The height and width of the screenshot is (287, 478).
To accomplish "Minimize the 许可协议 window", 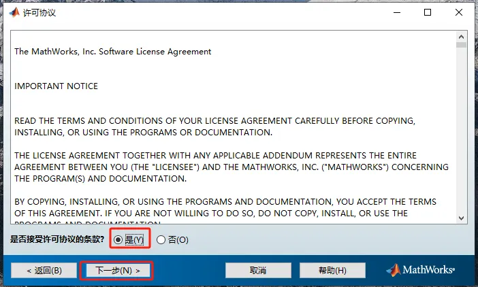I will (397, 12).
